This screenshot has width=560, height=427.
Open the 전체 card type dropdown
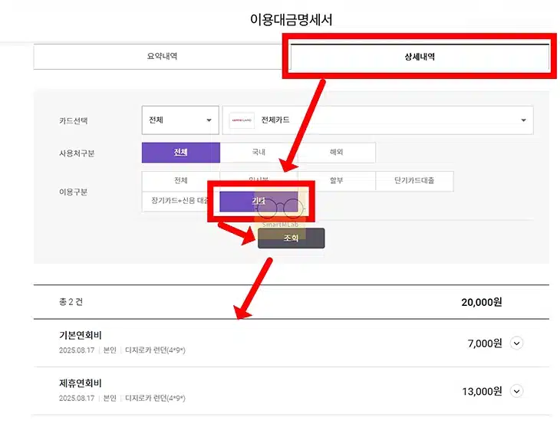180,120
